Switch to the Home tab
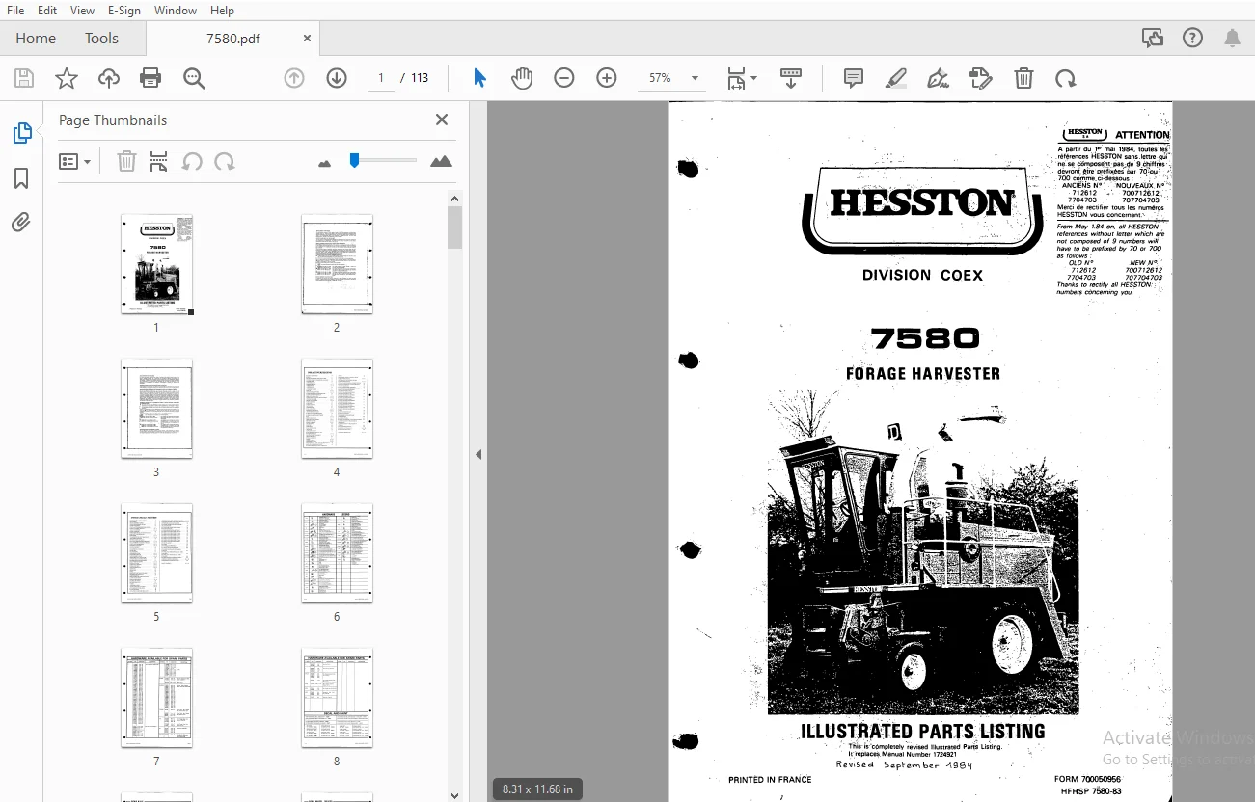Image resolution: width=1255 pixels, height=802 pixels. pos(36,39)
